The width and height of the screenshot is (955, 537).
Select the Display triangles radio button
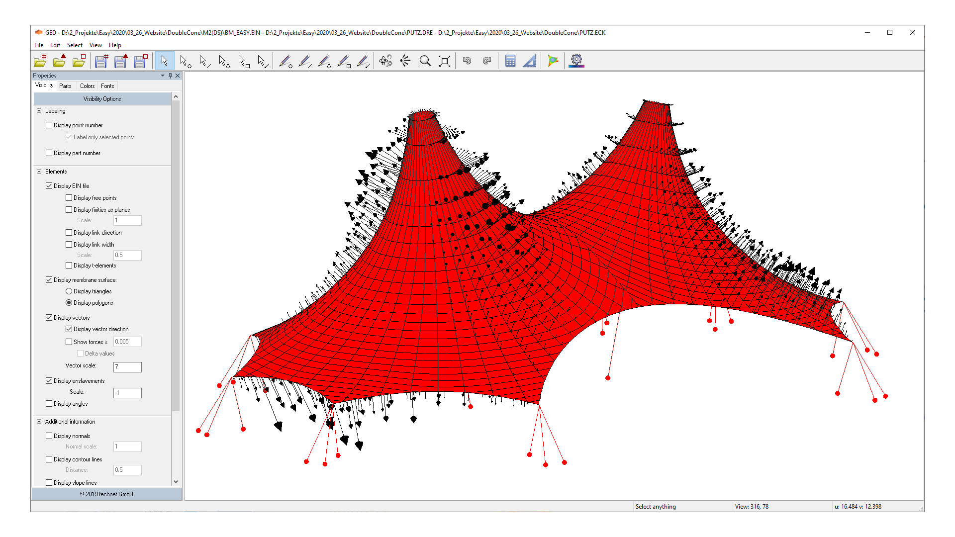pyautogui.click(x=69, y=291)
